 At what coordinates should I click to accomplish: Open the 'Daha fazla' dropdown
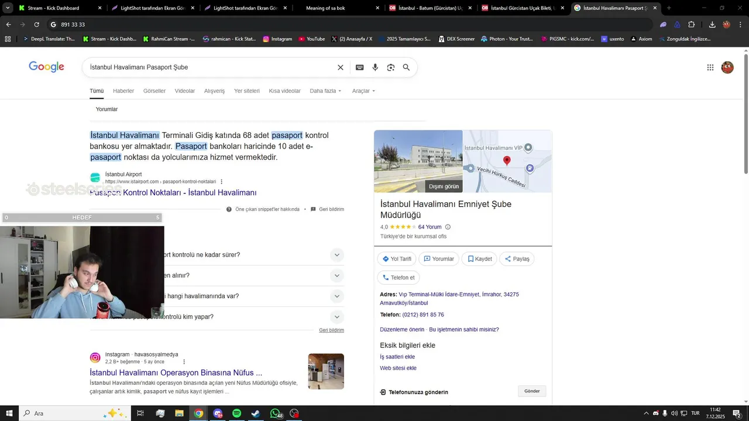pyautogui.click(x=325, y=91)
